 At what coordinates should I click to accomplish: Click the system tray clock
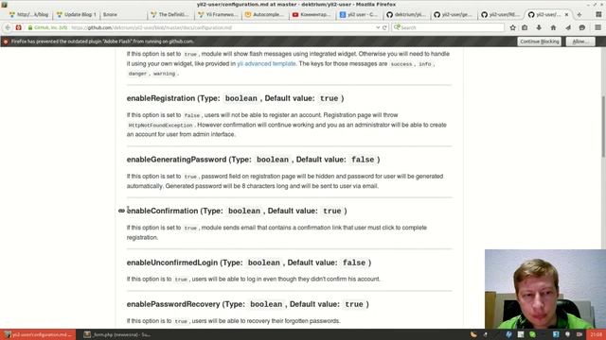click(x=597, y=334)
